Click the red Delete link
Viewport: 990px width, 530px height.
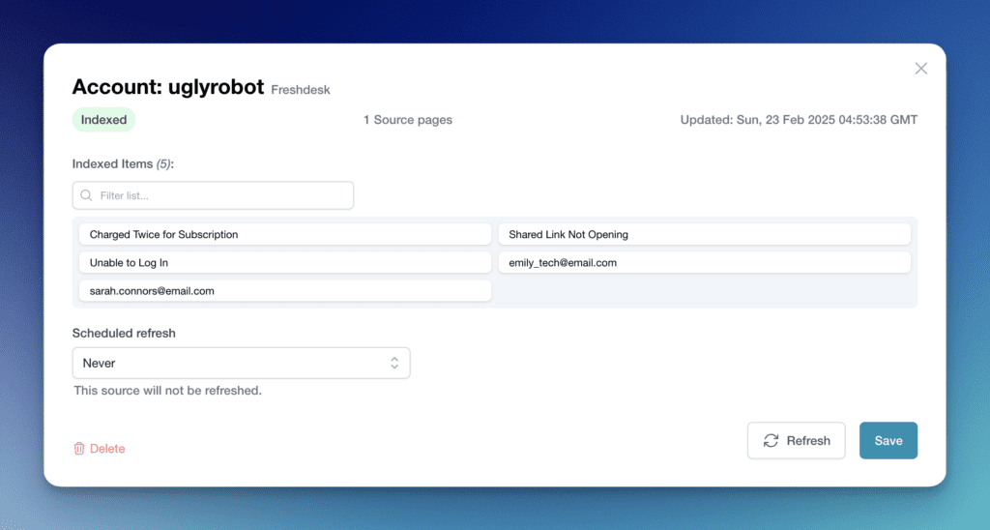click(106, 449)
